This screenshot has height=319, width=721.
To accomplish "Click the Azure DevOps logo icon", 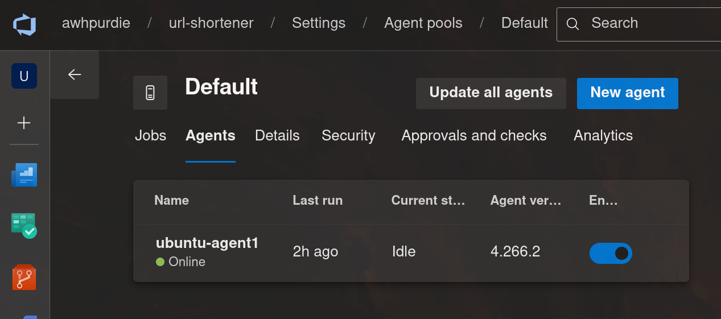I will (24, 24).
